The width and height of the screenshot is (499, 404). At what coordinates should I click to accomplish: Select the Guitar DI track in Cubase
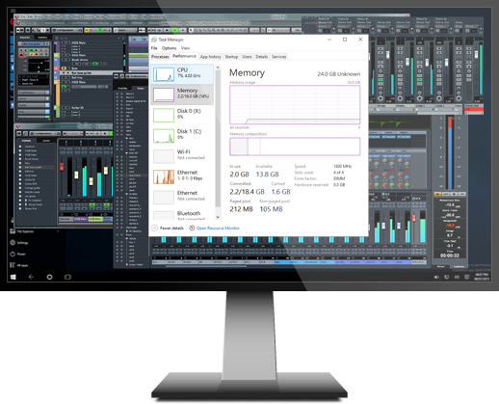pos(77,108)
